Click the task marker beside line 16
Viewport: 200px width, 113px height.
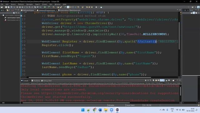21,16
